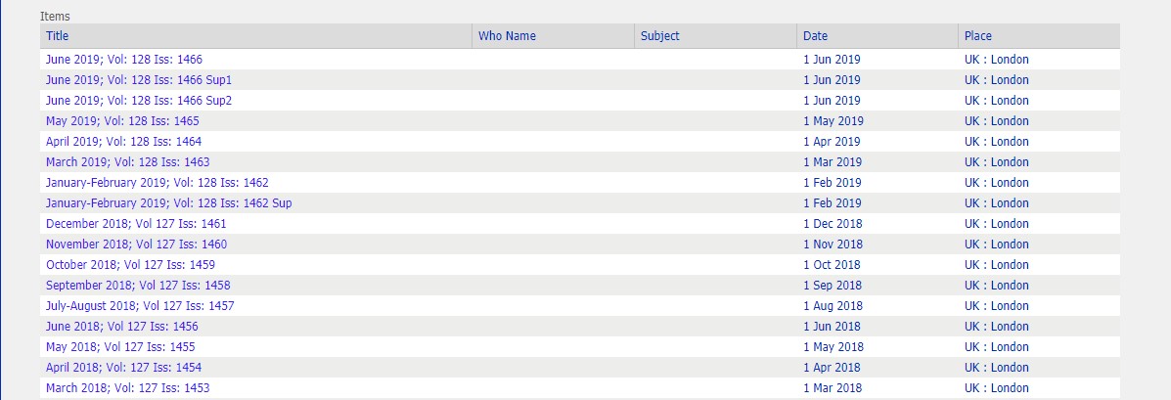Click UK : London for June 2018
This screenshot has width=1171, height=400.
(997, 326)
